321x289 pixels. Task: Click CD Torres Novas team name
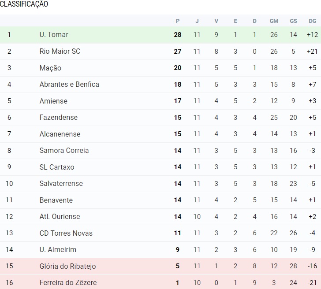coord(66,233)
